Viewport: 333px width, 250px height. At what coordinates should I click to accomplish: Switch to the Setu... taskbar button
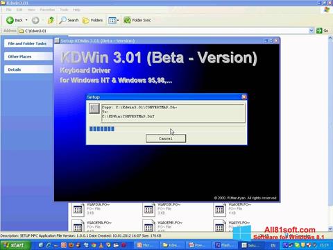pos(250,245)
